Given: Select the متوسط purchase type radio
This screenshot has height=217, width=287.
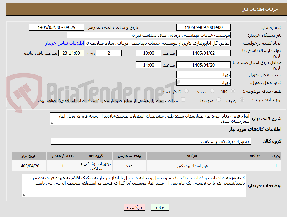Looking at the screenshot, I should (219, 100).
